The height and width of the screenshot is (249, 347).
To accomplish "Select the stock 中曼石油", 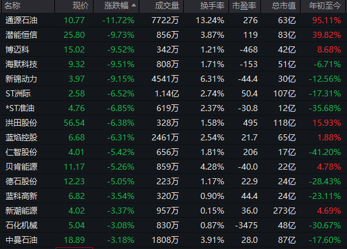I will pyautogui.click(x=21, y=240).
